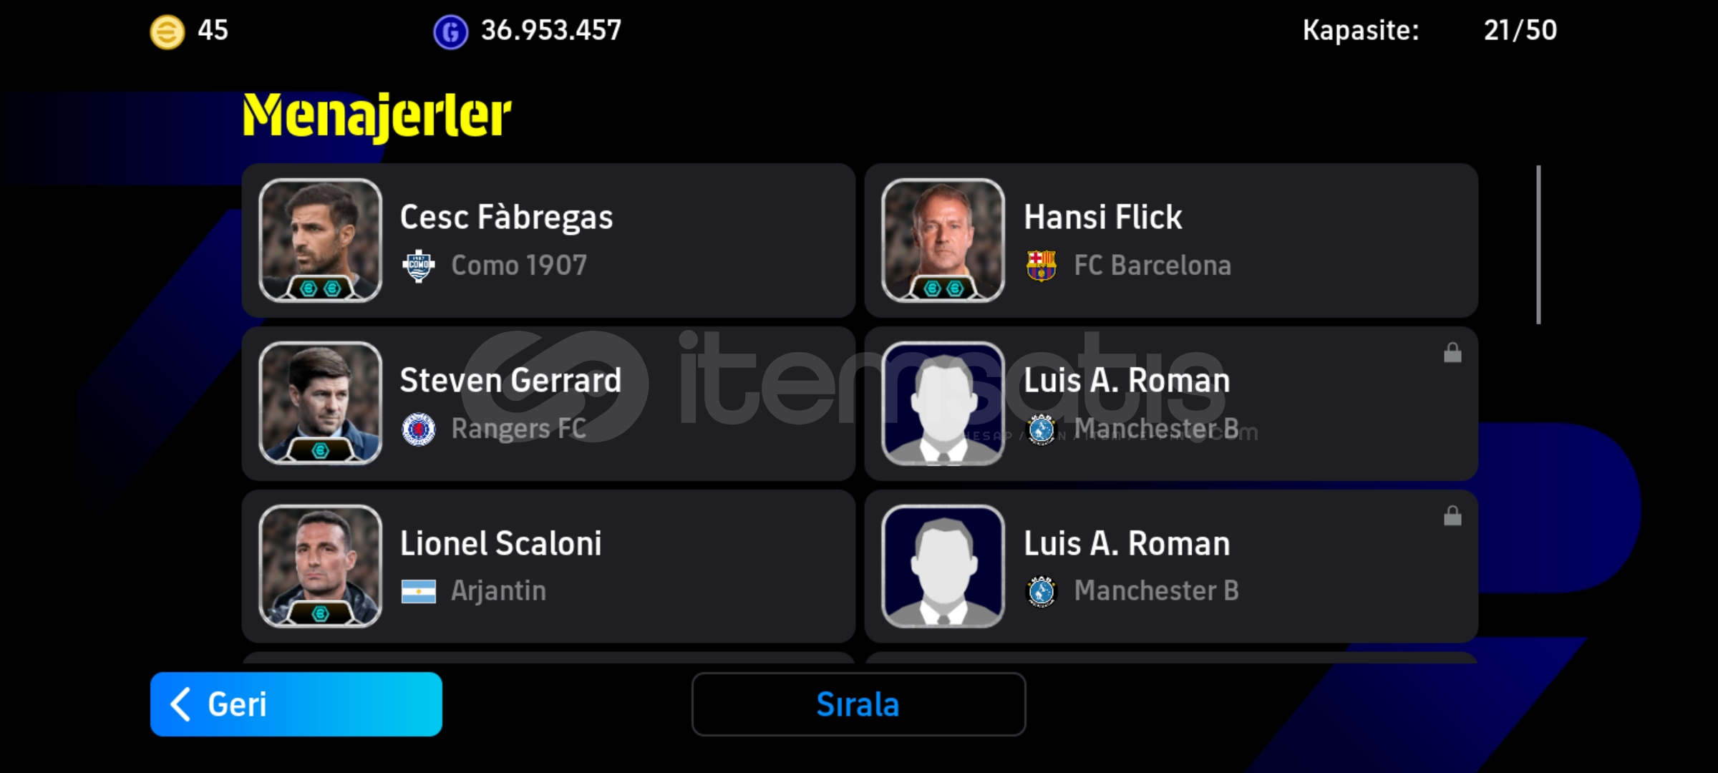Select Lionel Scaloni portrait thumbnail
The image size is (1718, 773).
click(320, 566)
